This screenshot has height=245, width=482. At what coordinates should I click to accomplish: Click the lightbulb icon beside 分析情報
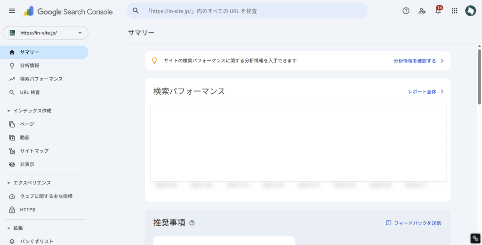click(12, 65)
